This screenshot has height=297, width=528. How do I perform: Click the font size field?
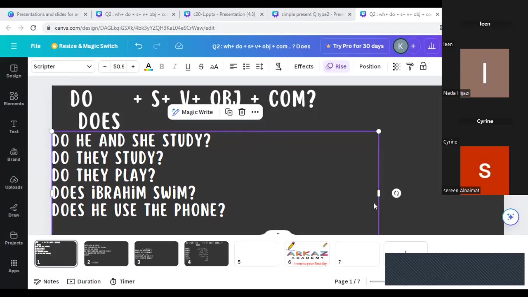point(119,66)
